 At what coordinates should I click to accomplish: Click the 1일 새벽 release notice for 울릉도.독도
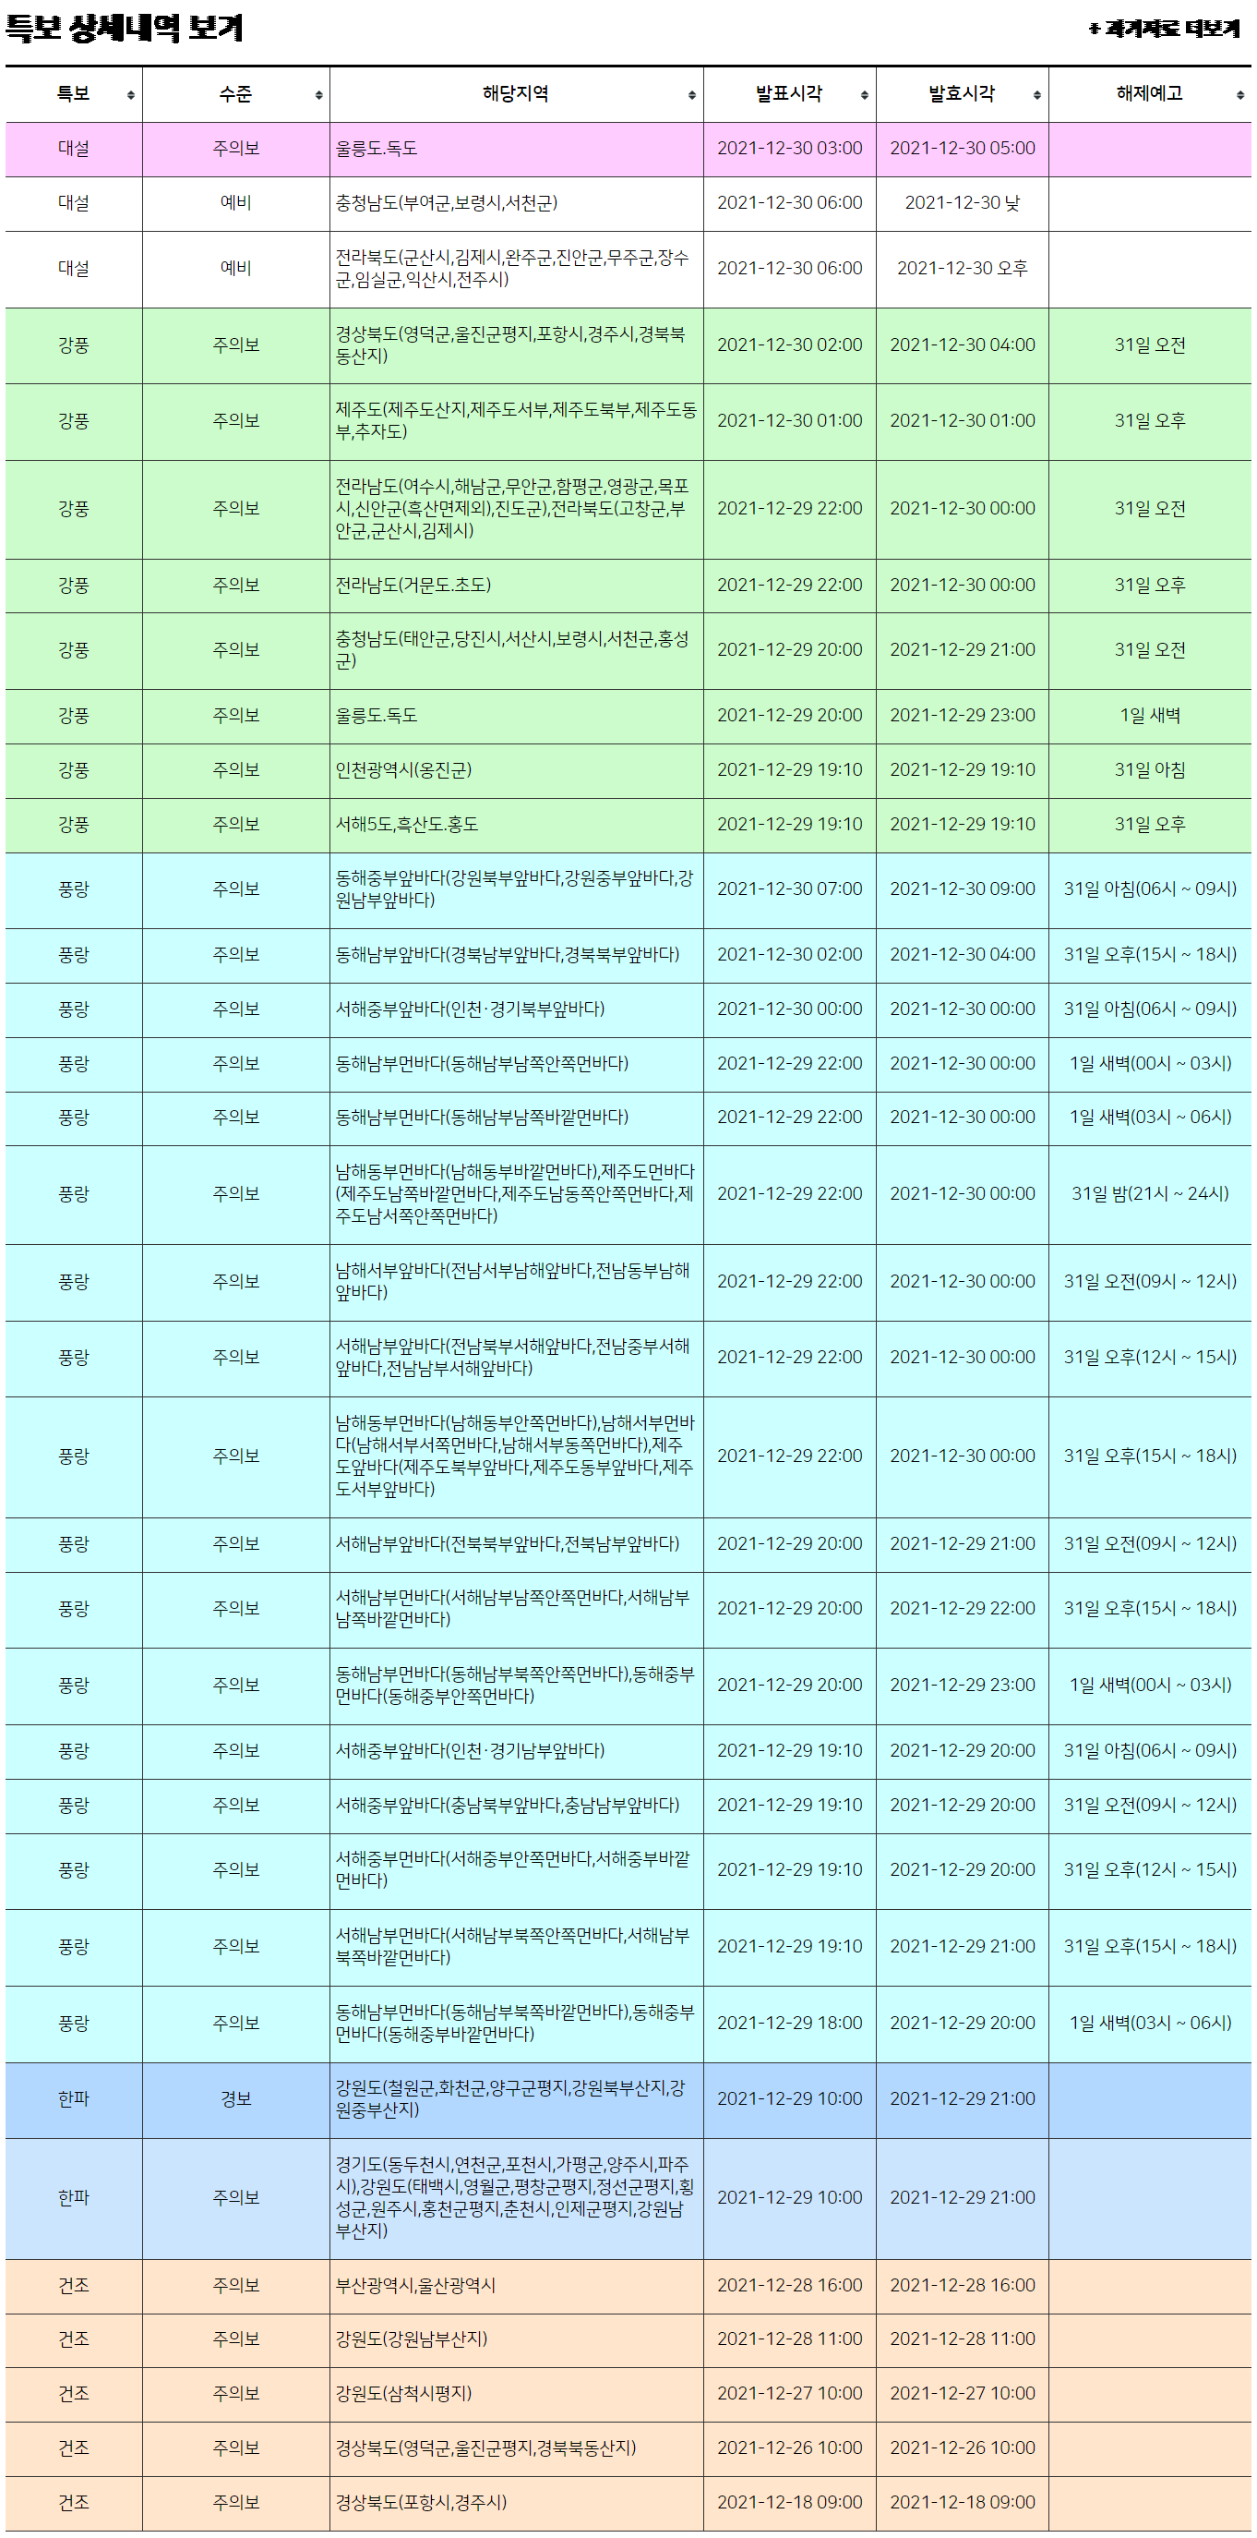(1150, 717)
